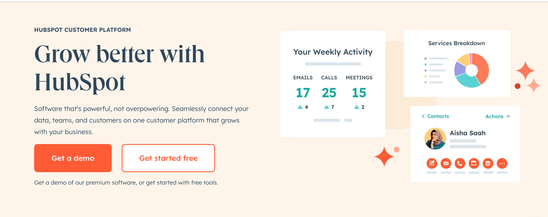
Task: Toggle the teal legend marker in Services Breakdown
Action: 426,64
